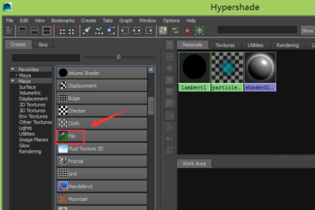
Task: Toggle the highlighted node view mode icon
Action: (163, 31)
